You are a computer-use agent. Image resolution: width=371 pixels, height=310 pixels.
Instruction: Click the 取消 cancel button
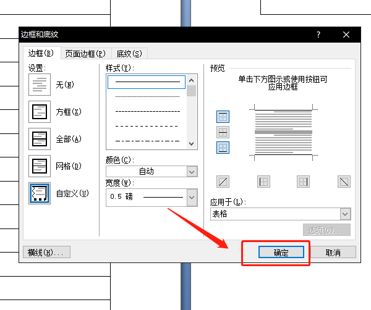(x=333, y=252)
